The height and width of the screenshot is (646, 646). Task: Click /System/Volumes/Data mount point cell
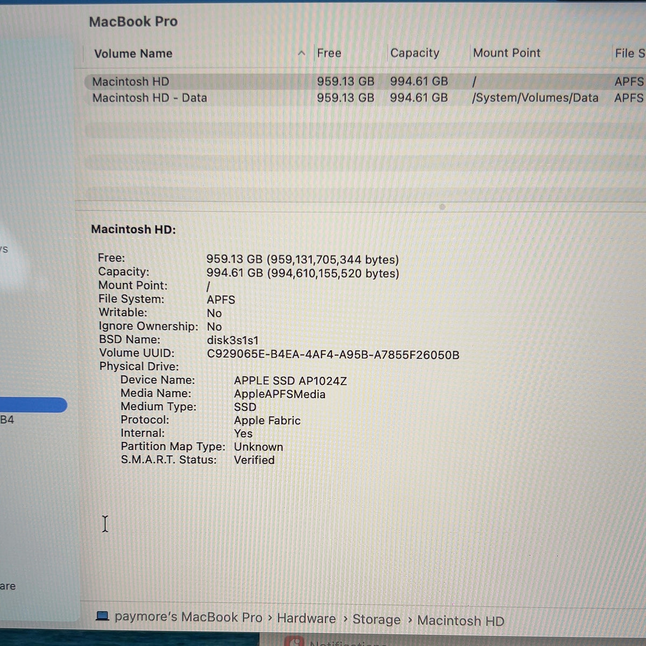(x=535, y=98)
